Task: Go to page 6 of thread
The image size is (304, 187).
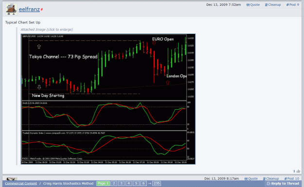Action: [x=143, y=183]
